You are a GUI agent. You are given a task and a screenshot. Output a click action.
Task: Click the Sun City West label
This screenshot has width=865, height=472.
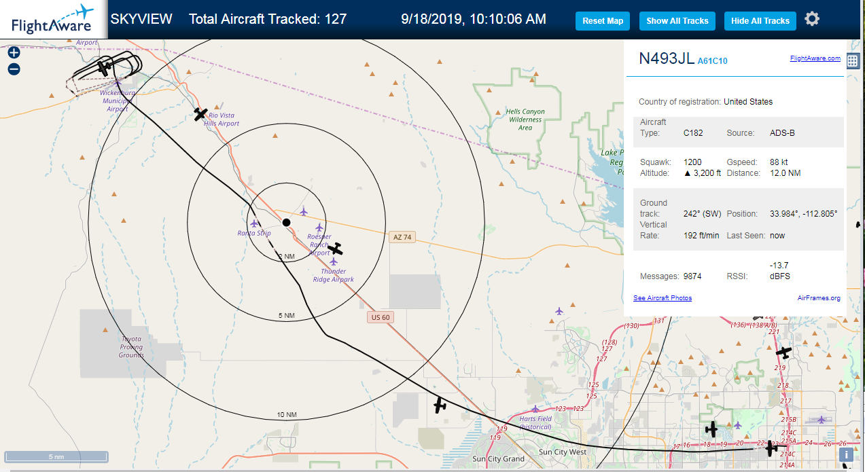pyautogui.click(x=563, y=452)
